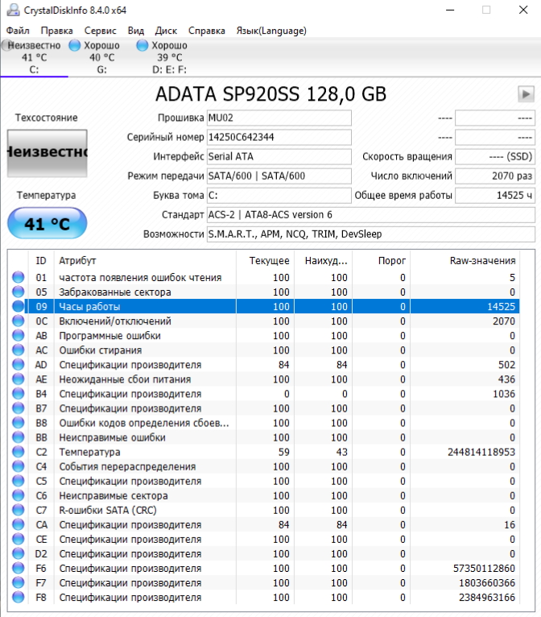
Task: Switch to disk D: E: F: tab
Action: pos(169,57)
